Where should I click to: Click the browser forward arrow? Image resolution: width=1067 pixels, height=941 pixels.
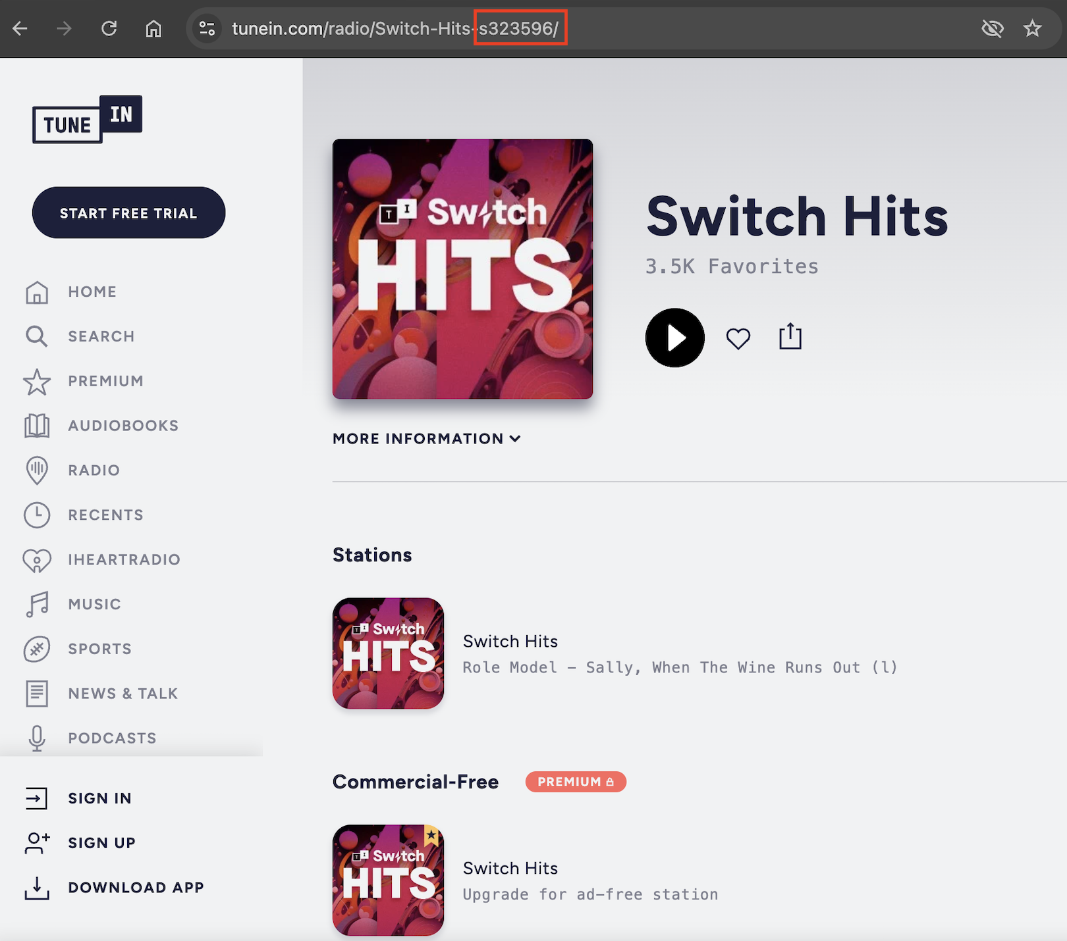click(x=64, y=28)
